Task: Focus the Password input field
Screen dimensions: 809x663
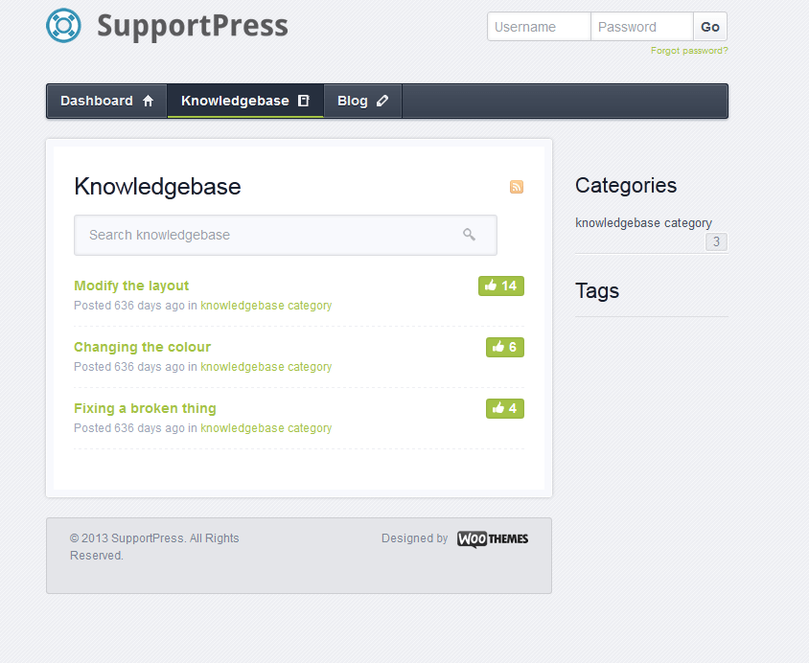Action: tap(642, 27)
